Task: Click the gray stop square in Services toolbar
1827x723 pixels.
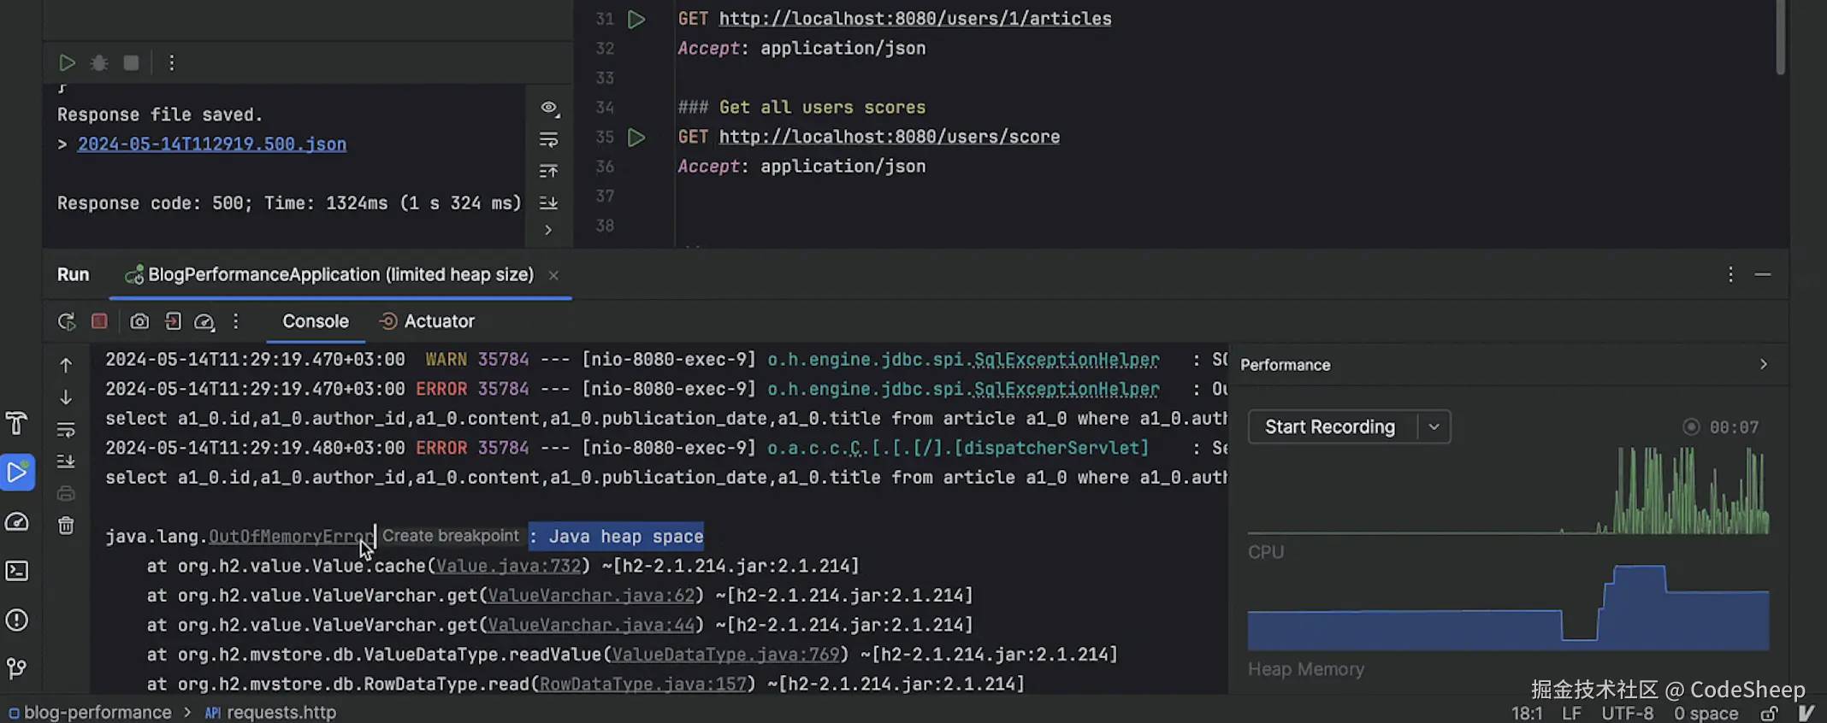Action: coord(131,63)
